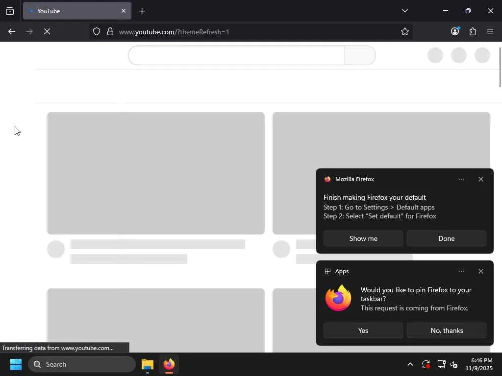Open a new tab with plus button

pyautogui.click(x=142, y=11)
